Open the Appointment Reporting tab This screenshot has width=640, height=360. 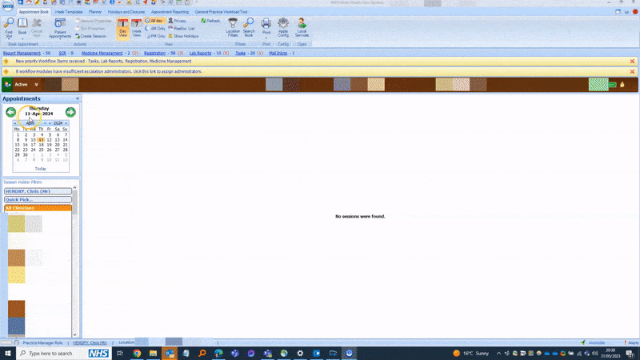pos(170,12)
